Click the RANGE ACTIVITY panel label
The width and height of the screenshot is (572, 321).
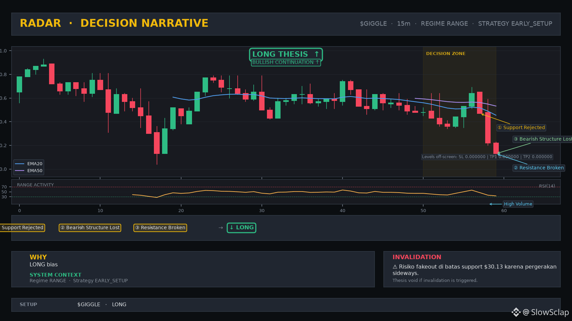coord(35,185)
